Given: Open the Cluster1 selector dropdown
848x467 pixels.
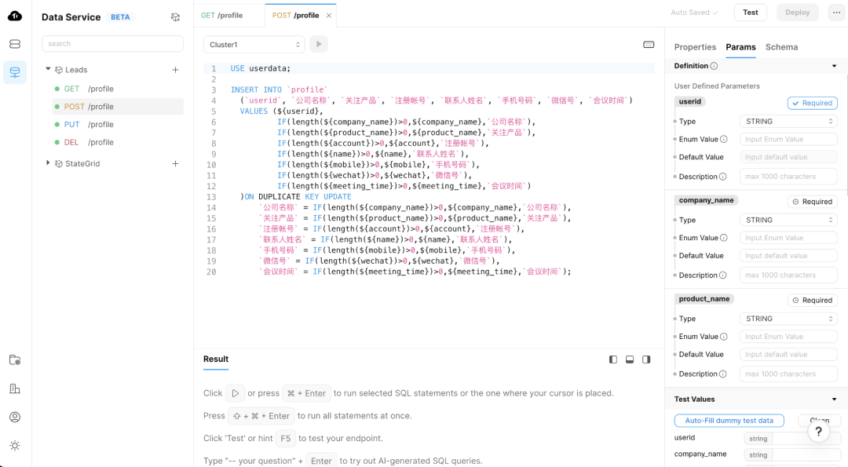Looking at the screenshot, I should [x=254, y=44].
